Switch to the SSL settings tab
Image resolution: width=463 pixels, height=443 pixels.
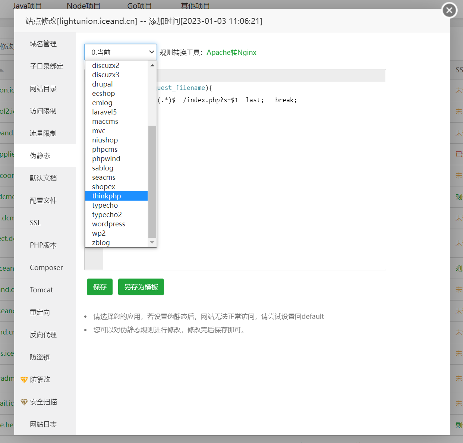click(x=35, y=223)
